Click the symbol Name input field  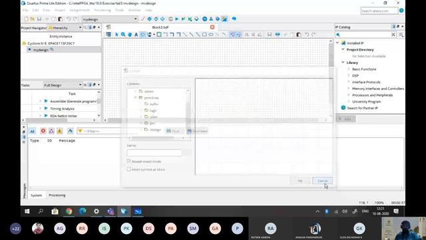[154, 153]
